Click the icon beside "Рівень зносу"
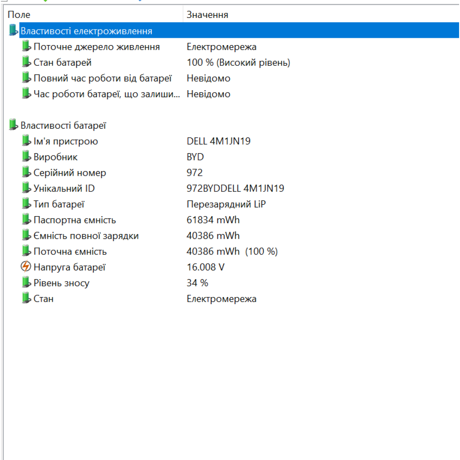 (x=26, y=282)
